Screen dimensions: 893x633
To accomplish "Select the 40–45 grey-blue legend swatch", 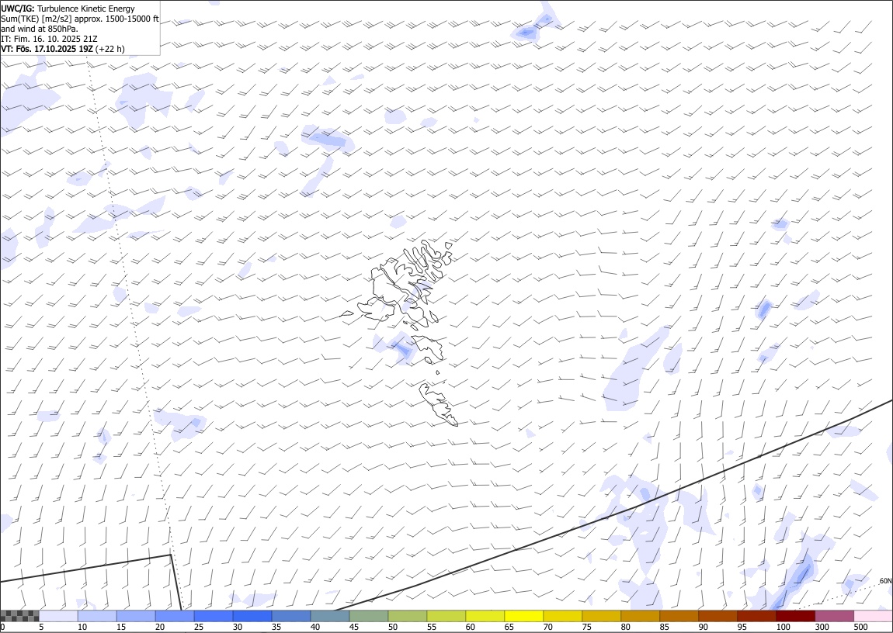I will (330, 616).
